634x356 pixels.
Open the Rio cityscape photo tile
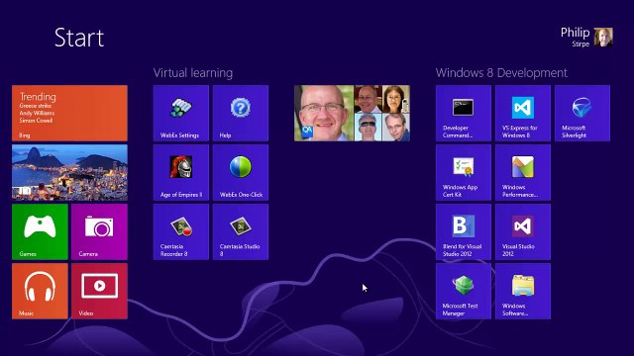pyautogui.click(x=69, y=172)
